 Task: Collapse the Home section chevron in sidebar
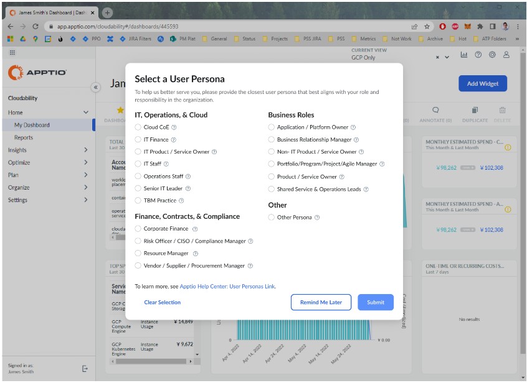point(86,113)
